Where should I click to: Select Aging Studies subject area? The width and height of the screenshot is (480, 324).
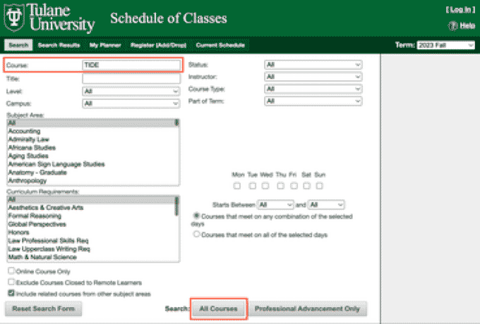click(91, 156)
